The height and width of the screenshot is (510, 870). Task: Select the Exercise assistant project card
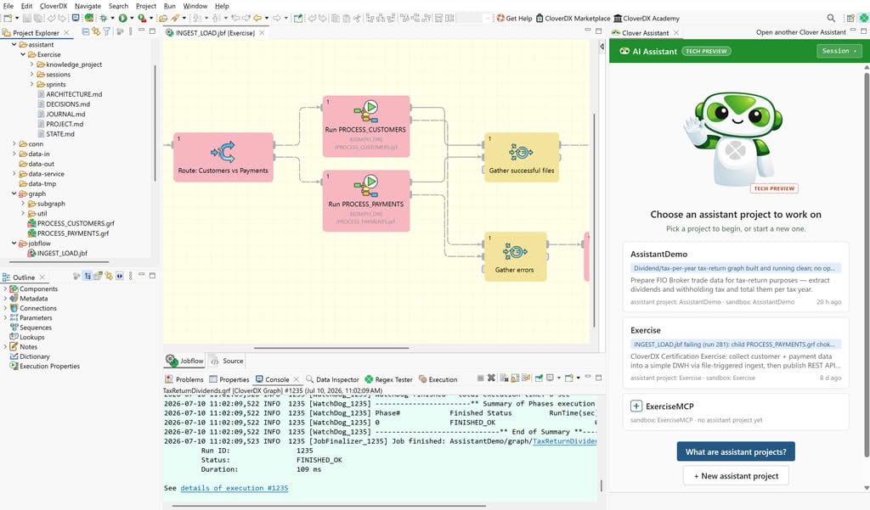click(x=736, y=353)
